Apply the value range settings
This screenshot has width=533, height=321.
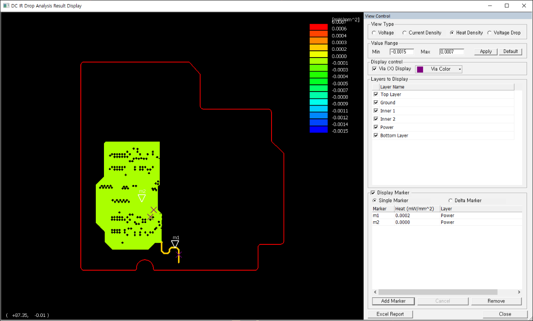tap(485, 51)
